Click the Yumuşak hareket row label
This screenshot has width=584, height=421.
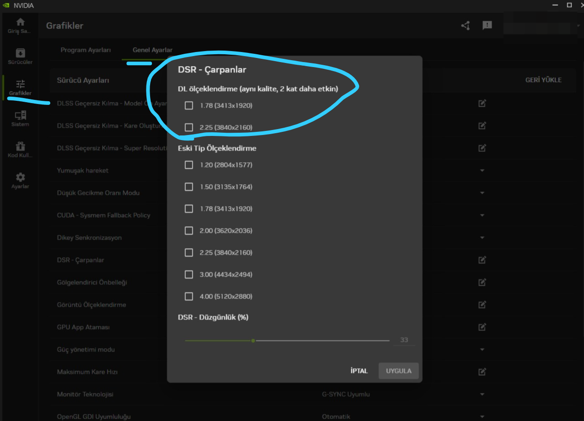83,171
